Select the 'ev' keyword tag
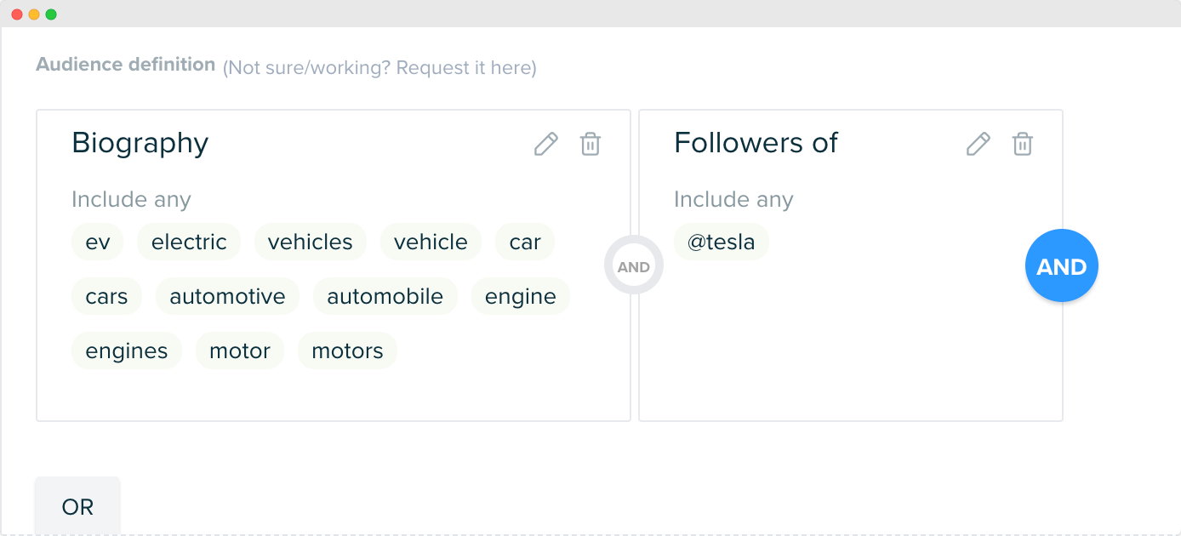Screen dimensions: 1181x536 coord(98,242)
